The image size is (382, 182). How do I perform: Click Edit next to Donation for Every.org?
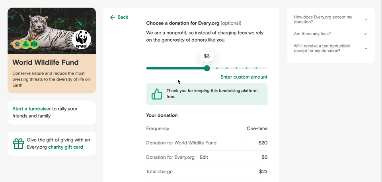pos(204,157)
